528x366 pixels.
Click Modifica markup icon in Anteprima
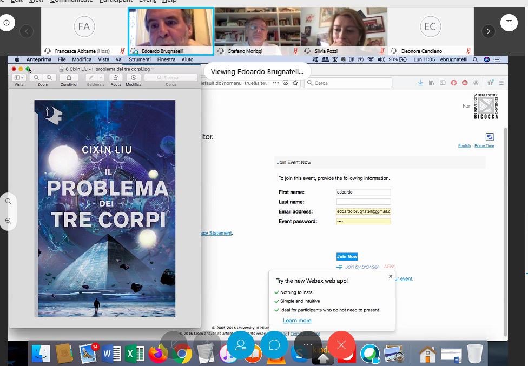coord(133,78)
